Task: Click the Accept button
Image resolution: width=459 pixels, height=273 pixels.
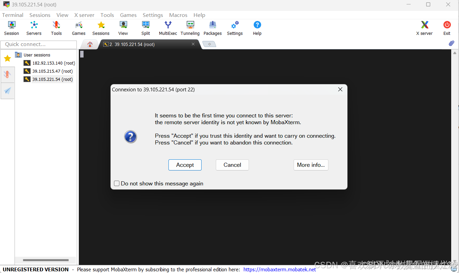Action: click(185, 165)
